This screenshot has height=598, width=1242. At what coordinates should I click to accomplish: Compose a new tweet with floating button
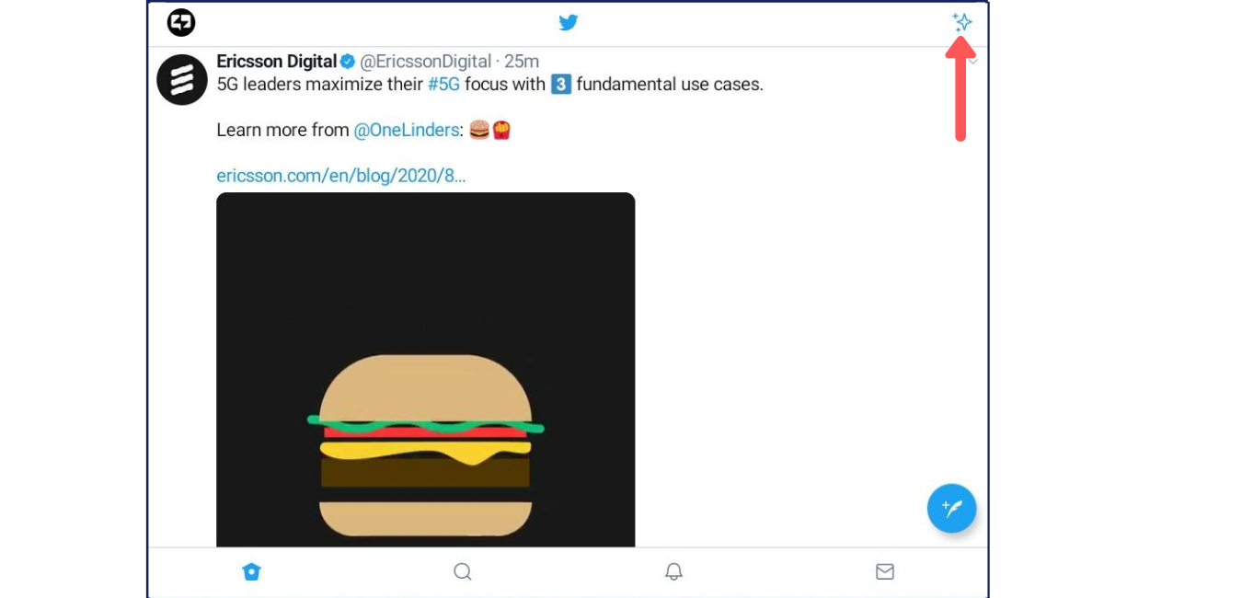pos(951,508)
